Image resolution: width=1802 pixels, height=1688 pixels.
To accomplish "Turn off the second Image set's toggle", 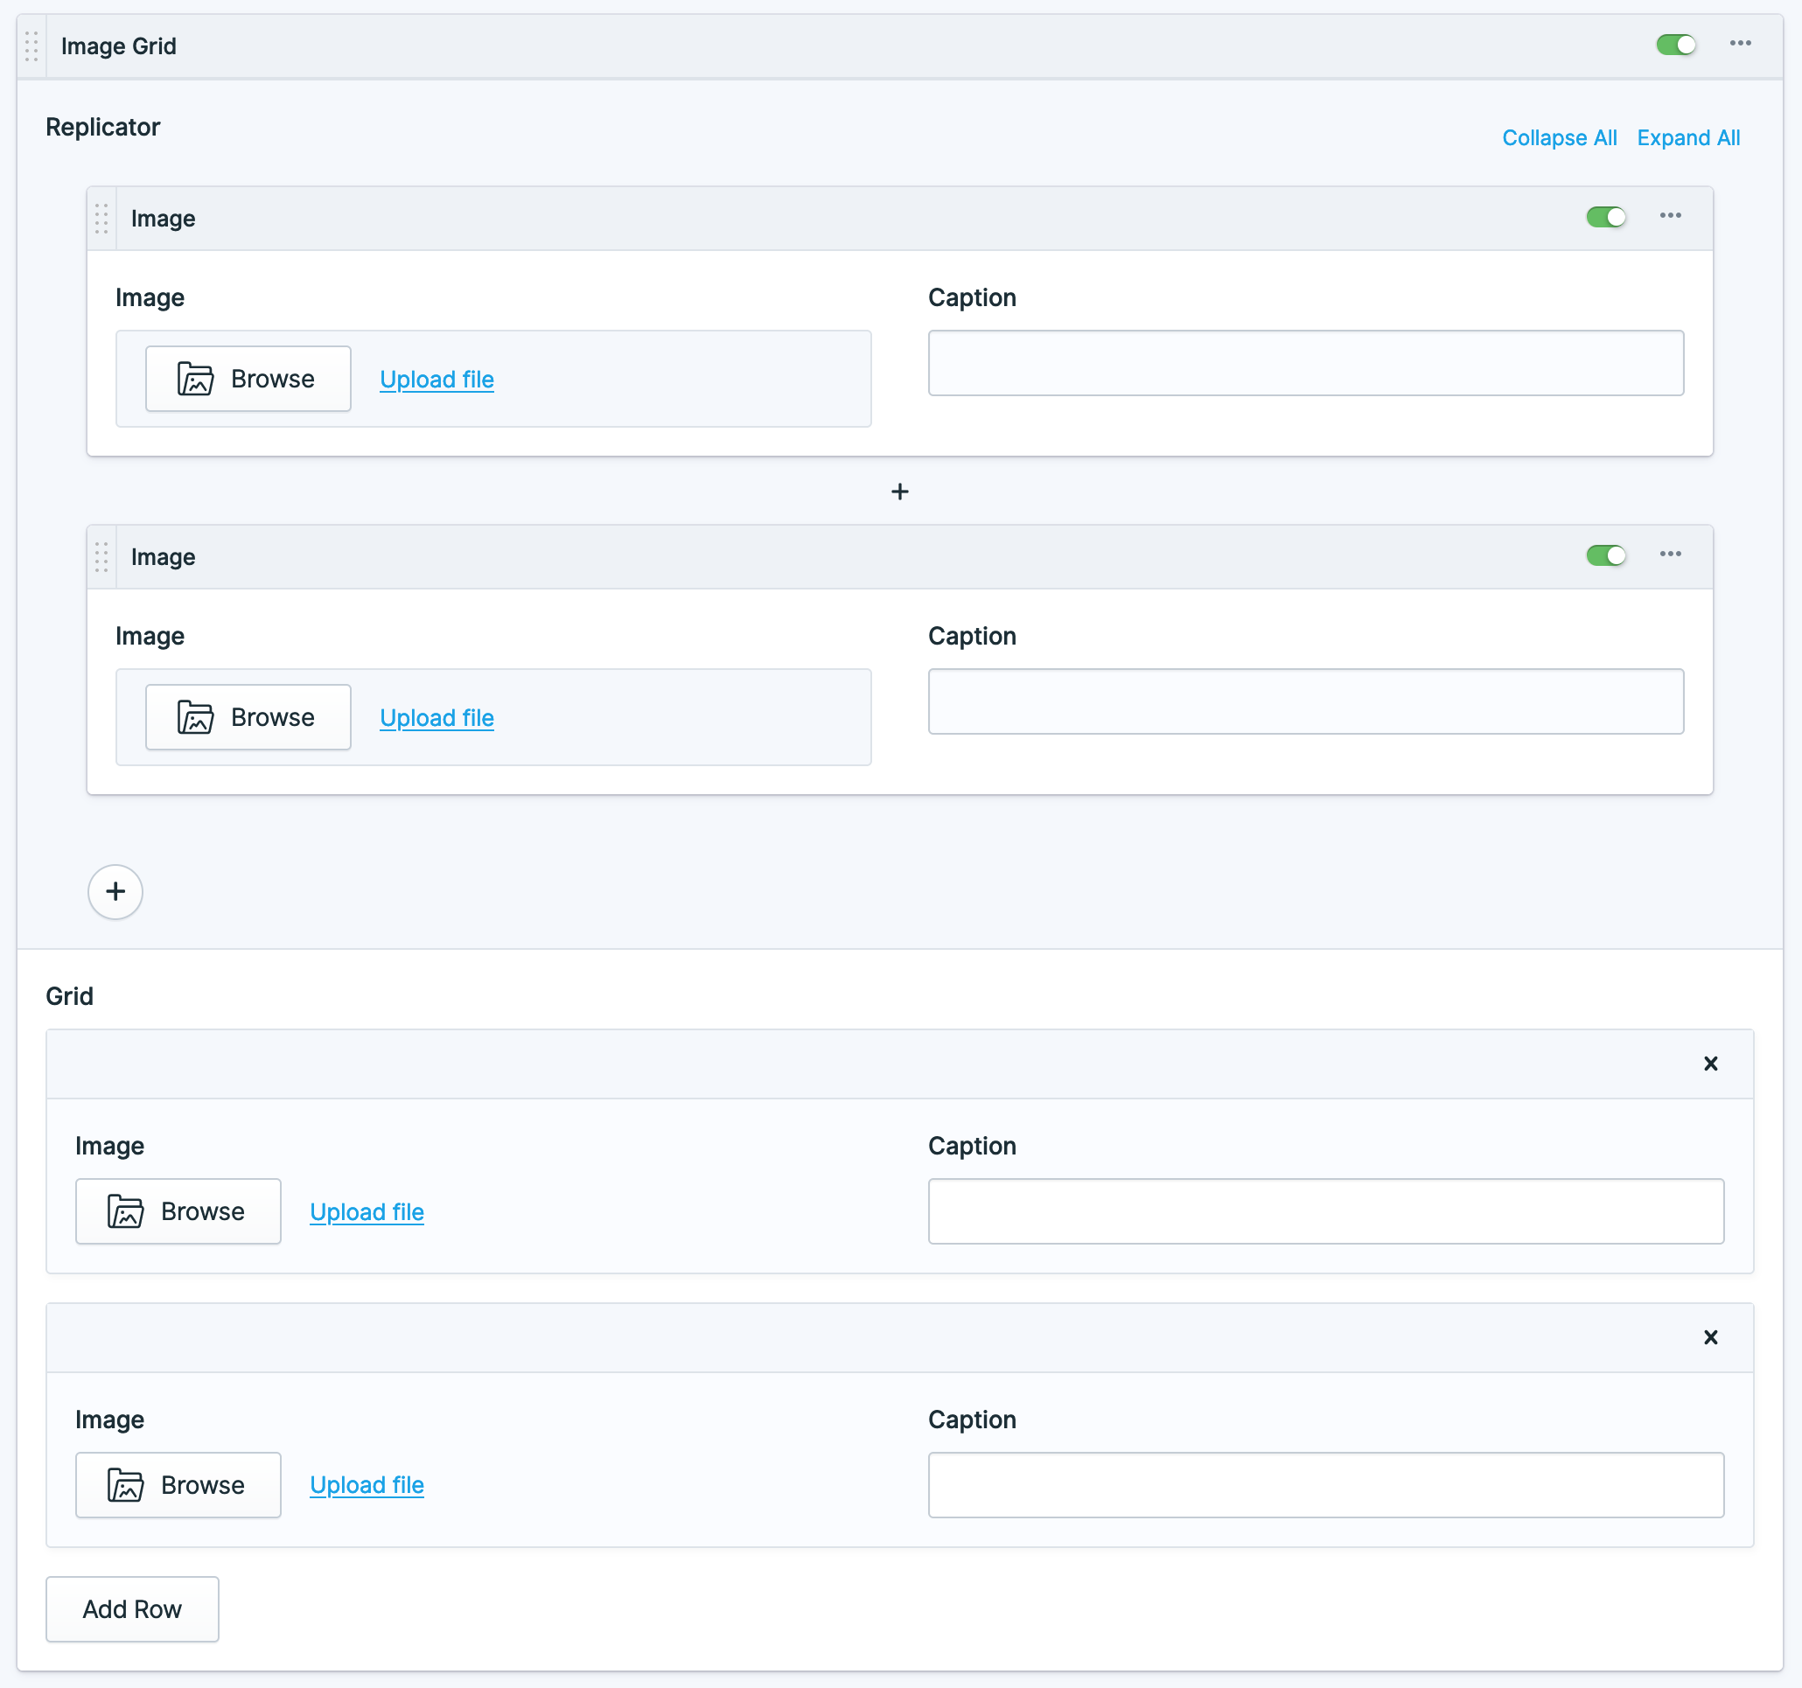I will tap(1606, 555).
